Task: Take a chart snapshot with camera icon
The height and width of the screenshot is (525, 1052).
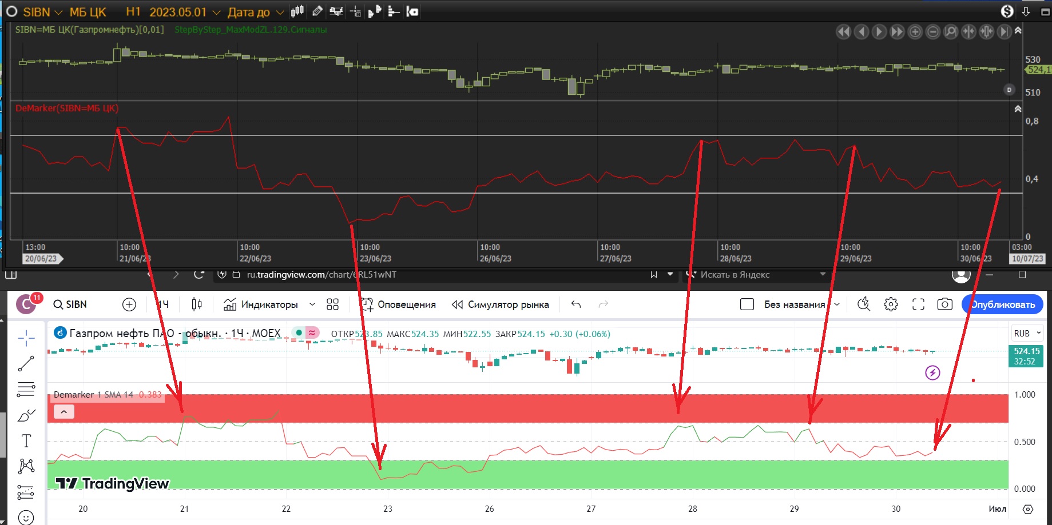Action: tap(944, 304)
